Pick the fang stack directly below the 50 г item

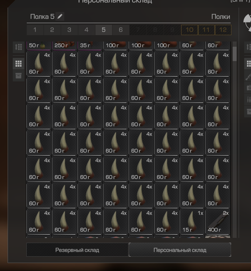click(x=39, y=64)
